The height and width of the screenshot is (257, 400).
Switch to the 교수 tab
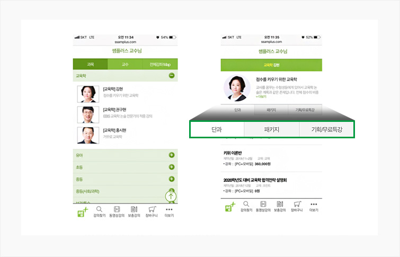tap(125, 64)
